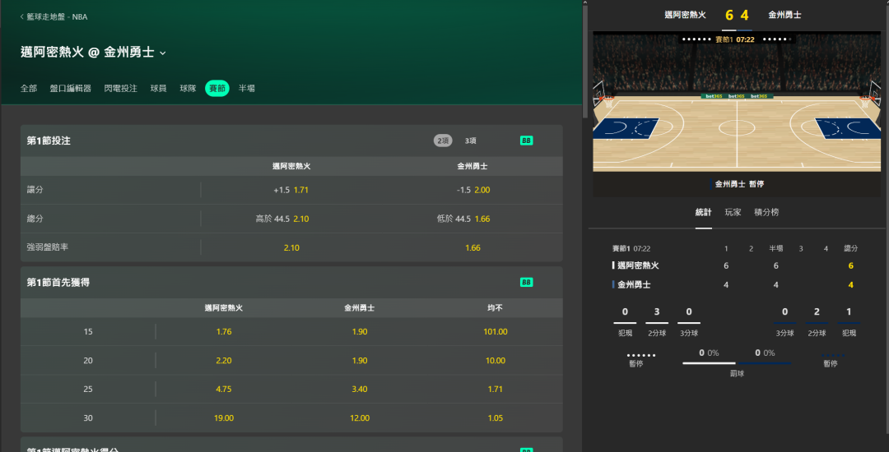Click BB icon in 第1節首先獲得 header

[526, 282]
